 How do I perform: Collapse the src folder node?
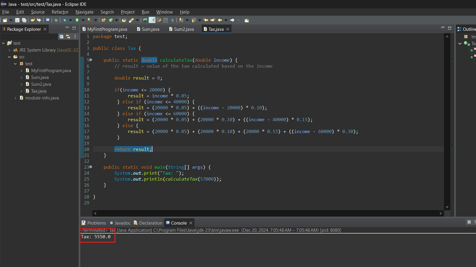click(10, 57)
